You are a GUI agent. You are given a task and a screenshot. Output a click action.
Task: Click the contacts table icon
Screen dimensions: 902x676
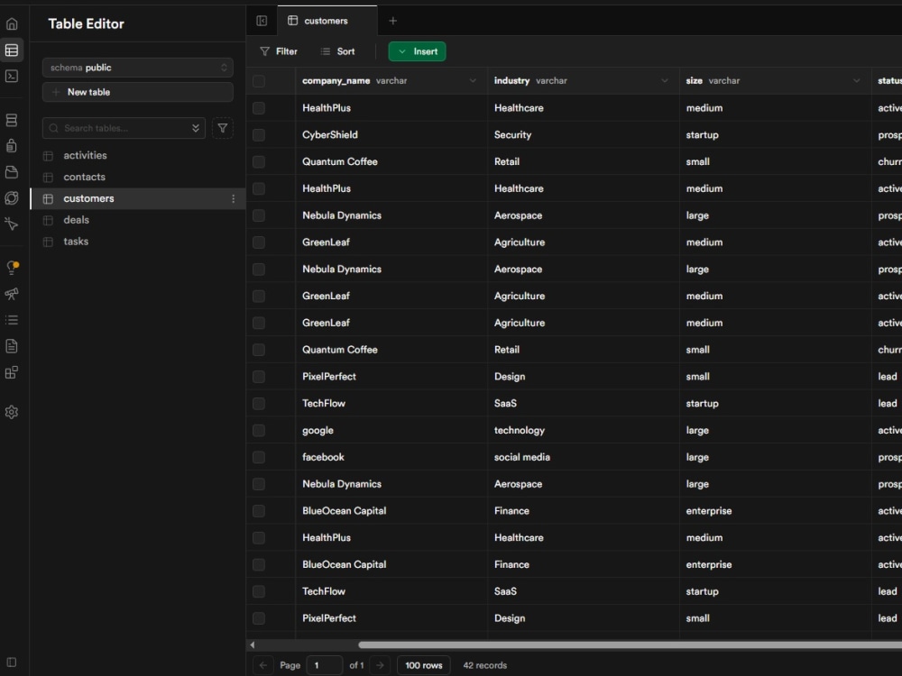point(49,177)
